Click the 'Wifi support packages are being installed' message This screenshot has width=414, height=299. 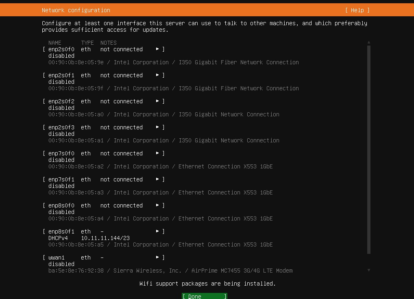pyautogui.click(x=207, y=284)
